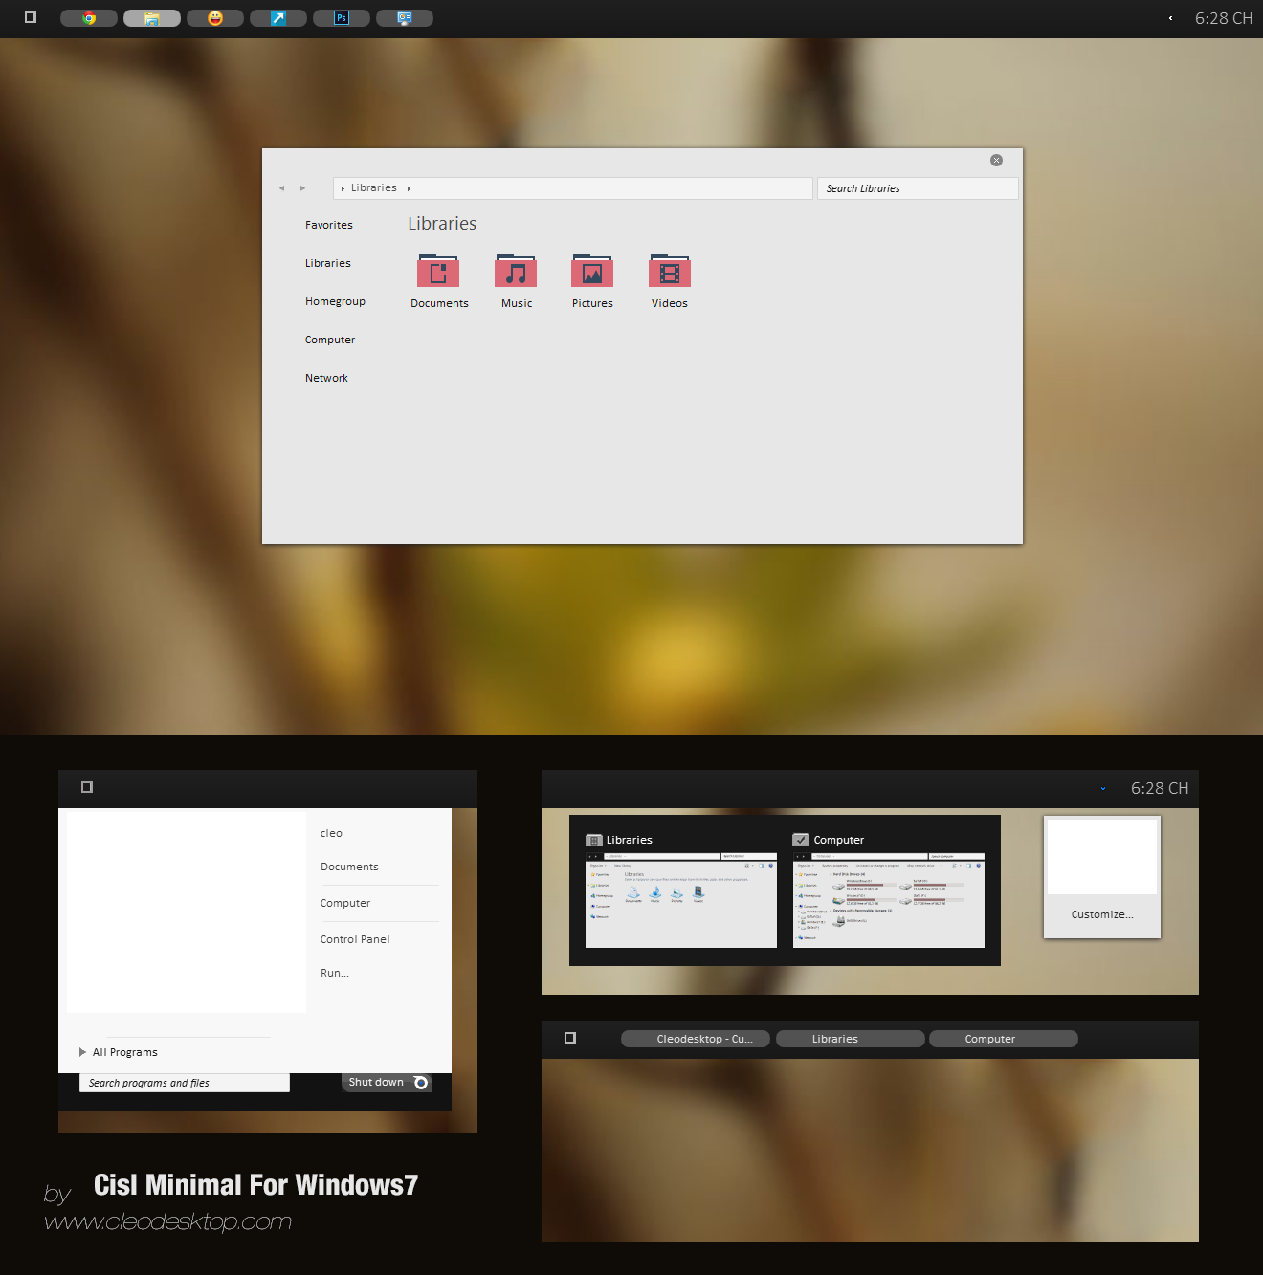Screen dimensions: 1263x1275
Task: Select Network in the navigation pane
Action: coord(326,378)
